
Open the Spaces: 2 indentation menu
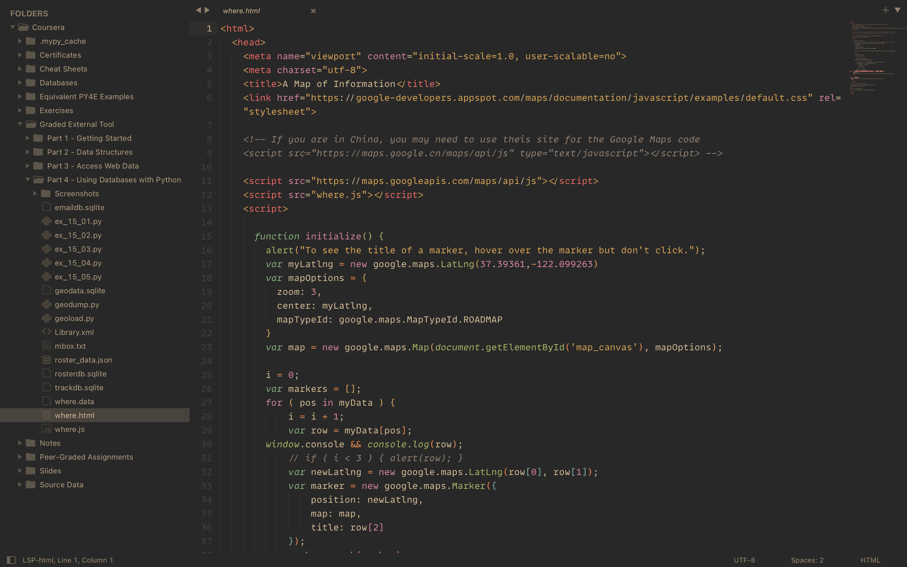807,560
